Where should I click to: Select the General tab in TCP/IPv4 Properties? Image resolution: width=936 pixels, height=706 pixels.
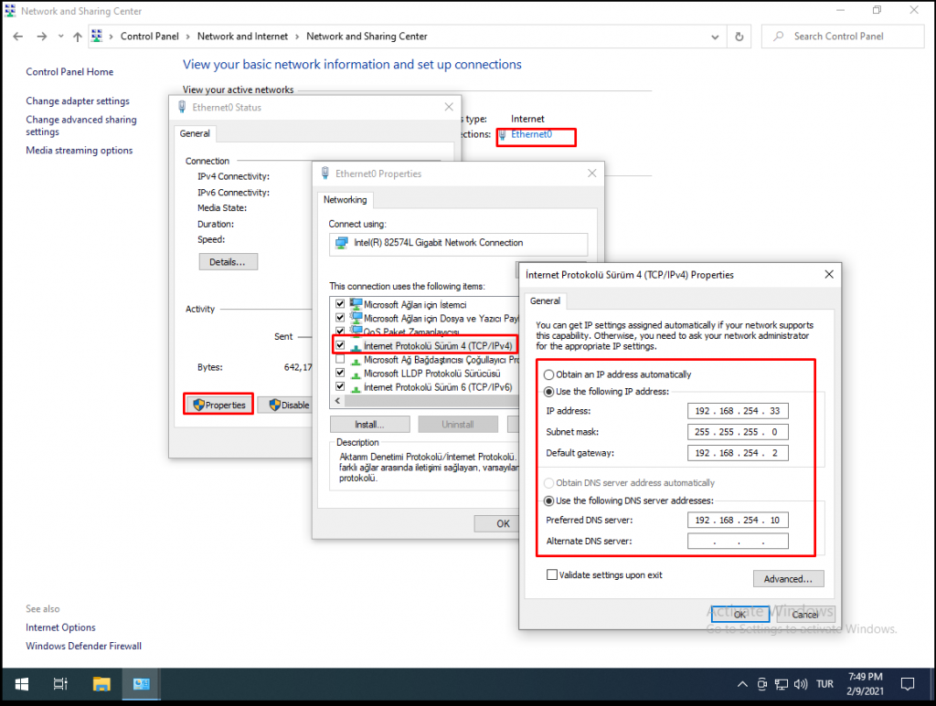pos(545,300)
